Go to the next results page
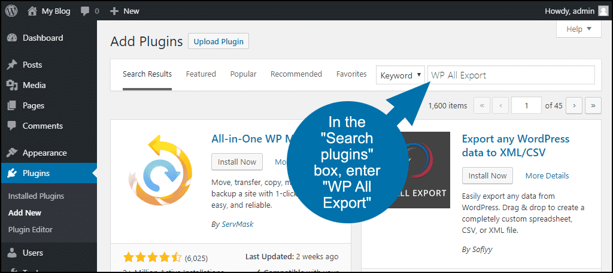 tap(574, 105)
